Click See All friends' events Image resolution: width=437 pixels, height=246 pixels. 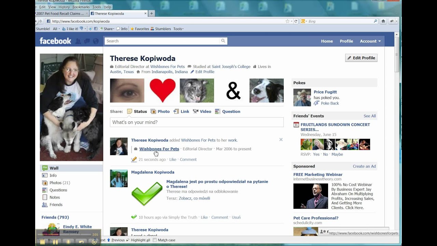pos(369,116)
